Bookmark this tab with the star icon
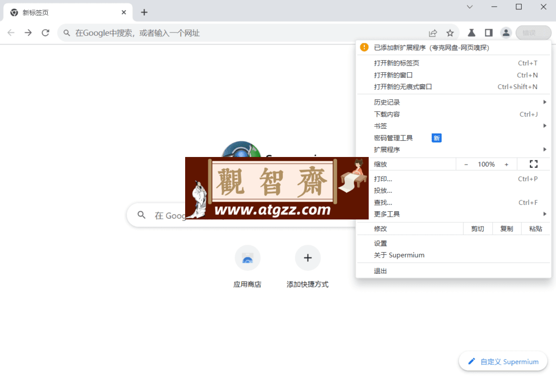This screenshot has width=556, height=377. coord(450,33)
